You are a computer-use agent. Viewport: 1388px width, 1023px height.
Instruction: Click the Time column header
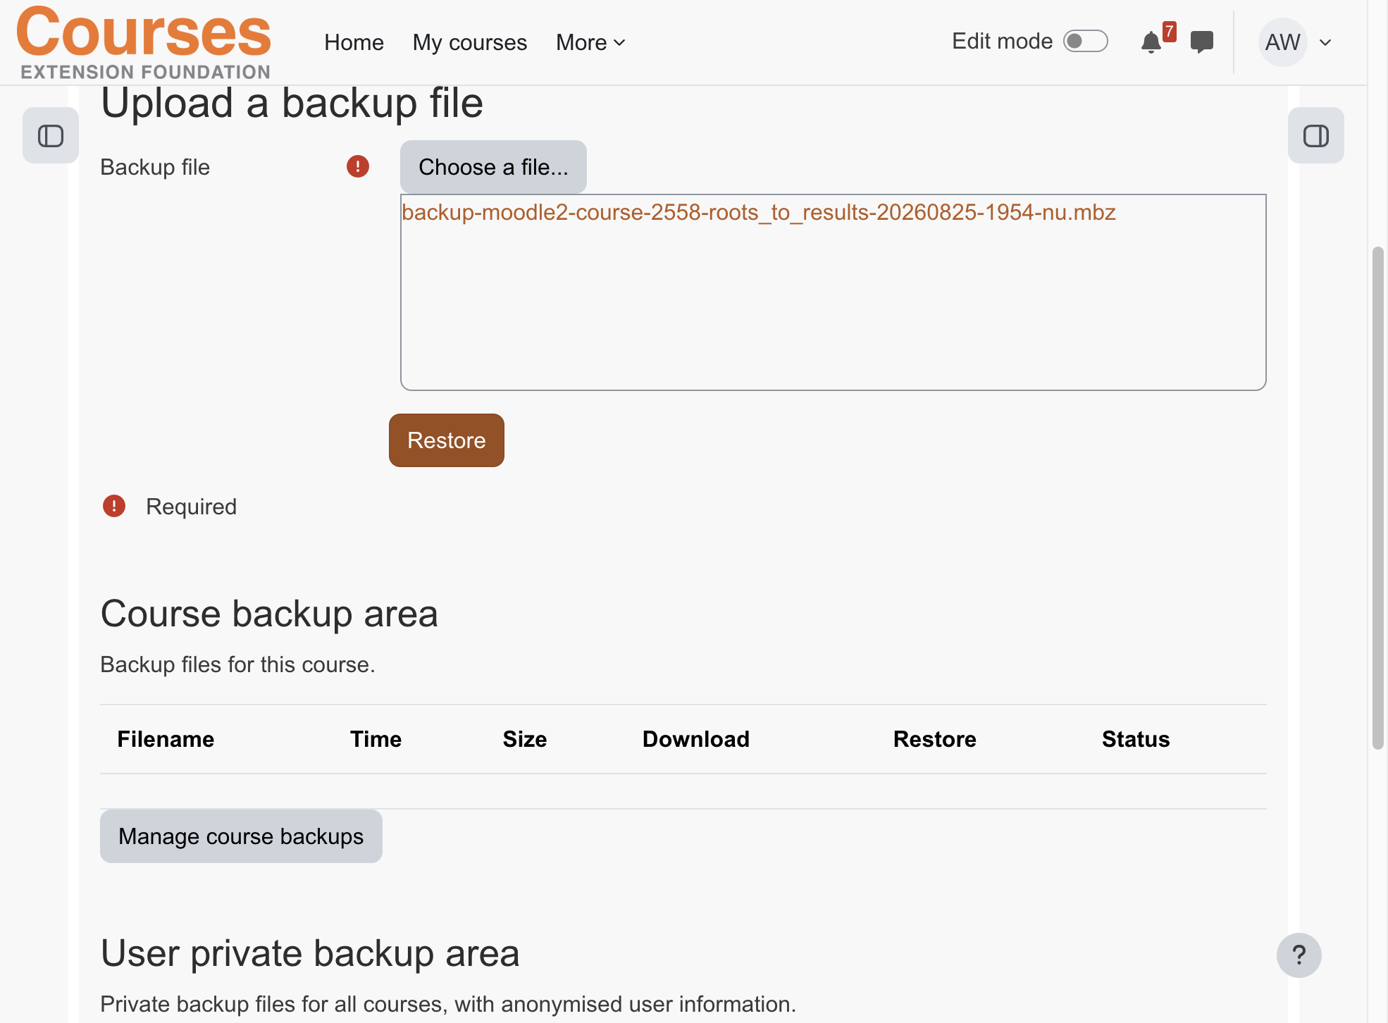[376, 739]
